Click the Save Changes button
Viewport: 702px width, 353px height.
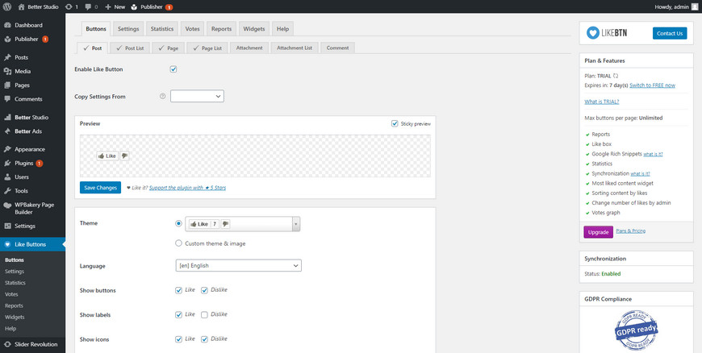[x=100, y=188]
